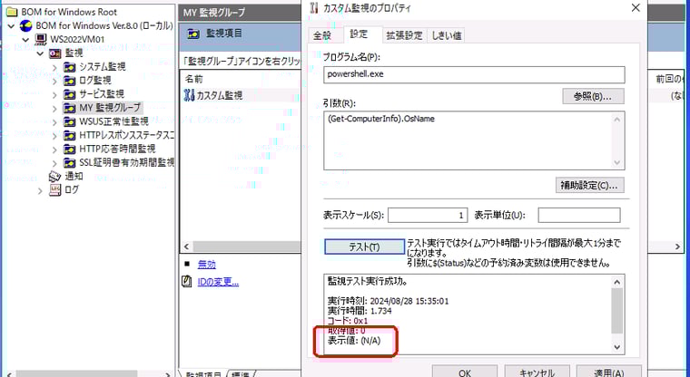Click the SSL証明書有効期間監視 folder icon
The width and height of the screenshot is (690, 377).
coord(69,162)
